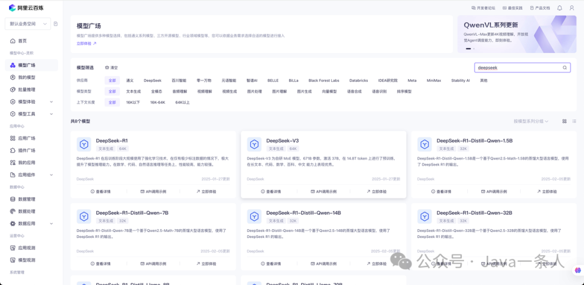Click the first banner carousel indicator
Image resolution: width=584 pixels, height=285 pixels.
[468, 49]
